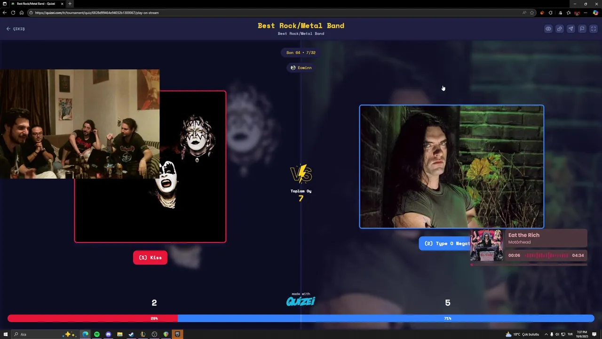Click the Eat the Rich album art thumbnail
Screen dimensions: 602x339
pos(487,245)
